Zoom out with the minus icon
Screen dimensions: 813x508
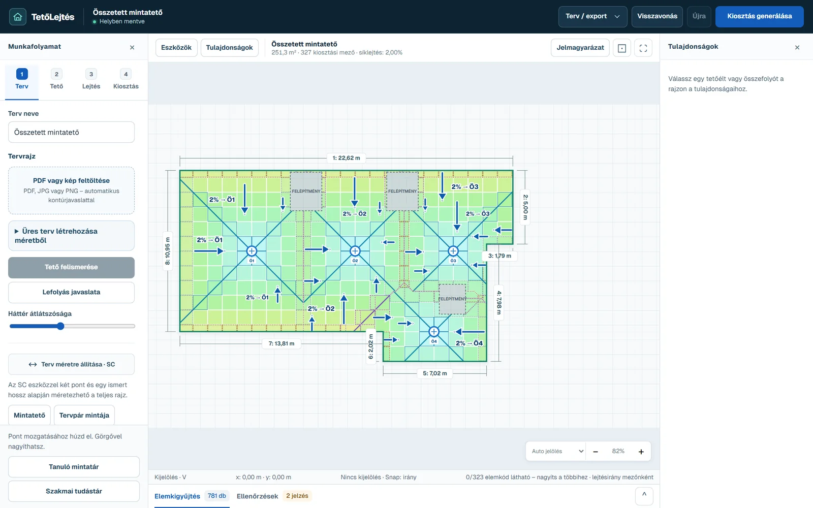tap(596, 452)
